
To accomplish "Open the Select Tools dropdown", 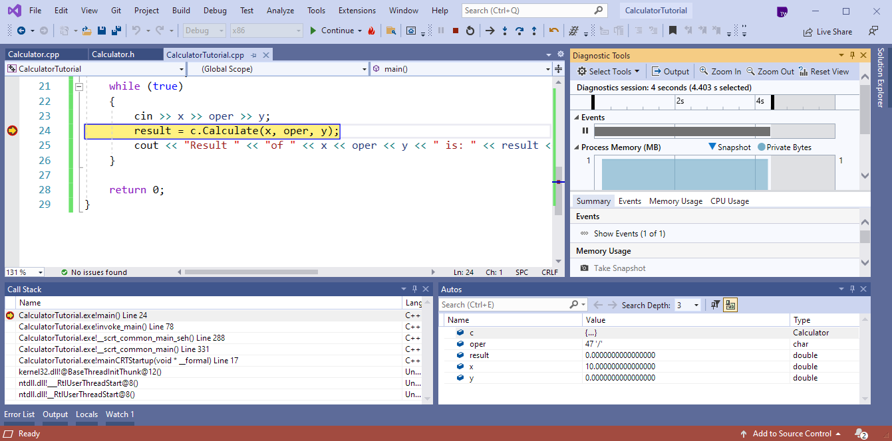I will click(608, 72).
